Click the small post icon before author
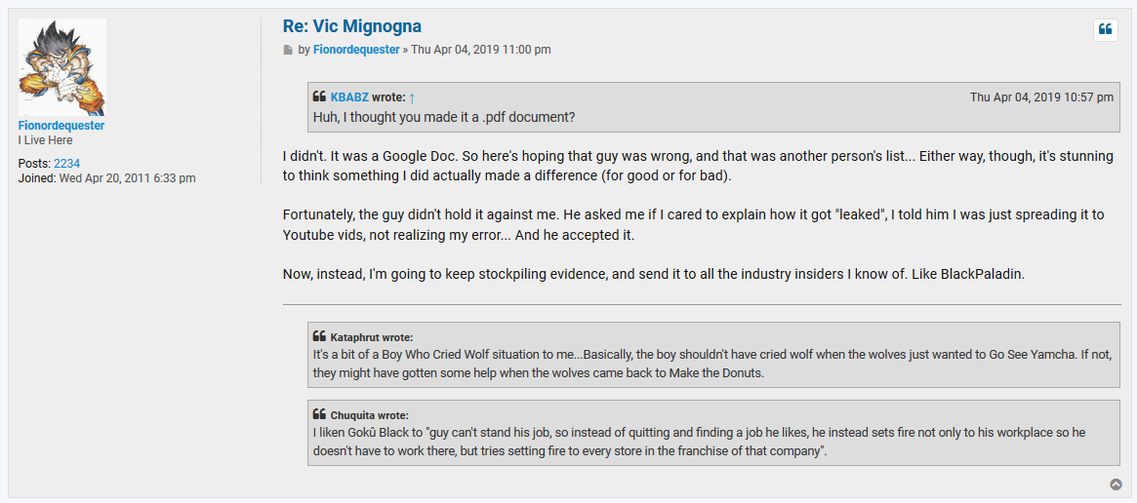Image resolution: width=1137 pixels, height=503 pixels. pyautogui.click(x=288, y=50)
